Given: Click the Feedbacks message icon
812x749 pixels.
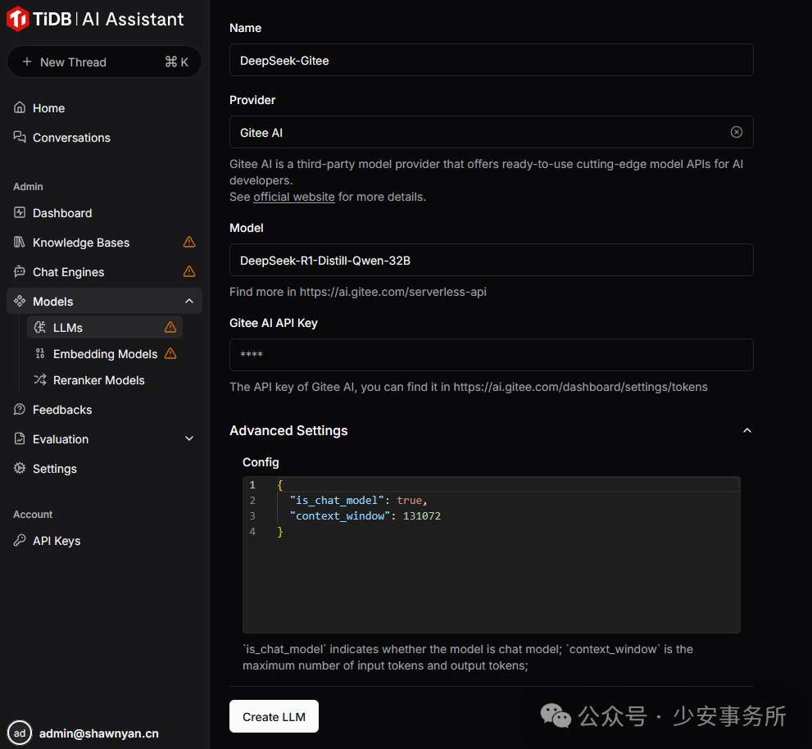Looking at the screenshot, I should (x=20, y=410).
